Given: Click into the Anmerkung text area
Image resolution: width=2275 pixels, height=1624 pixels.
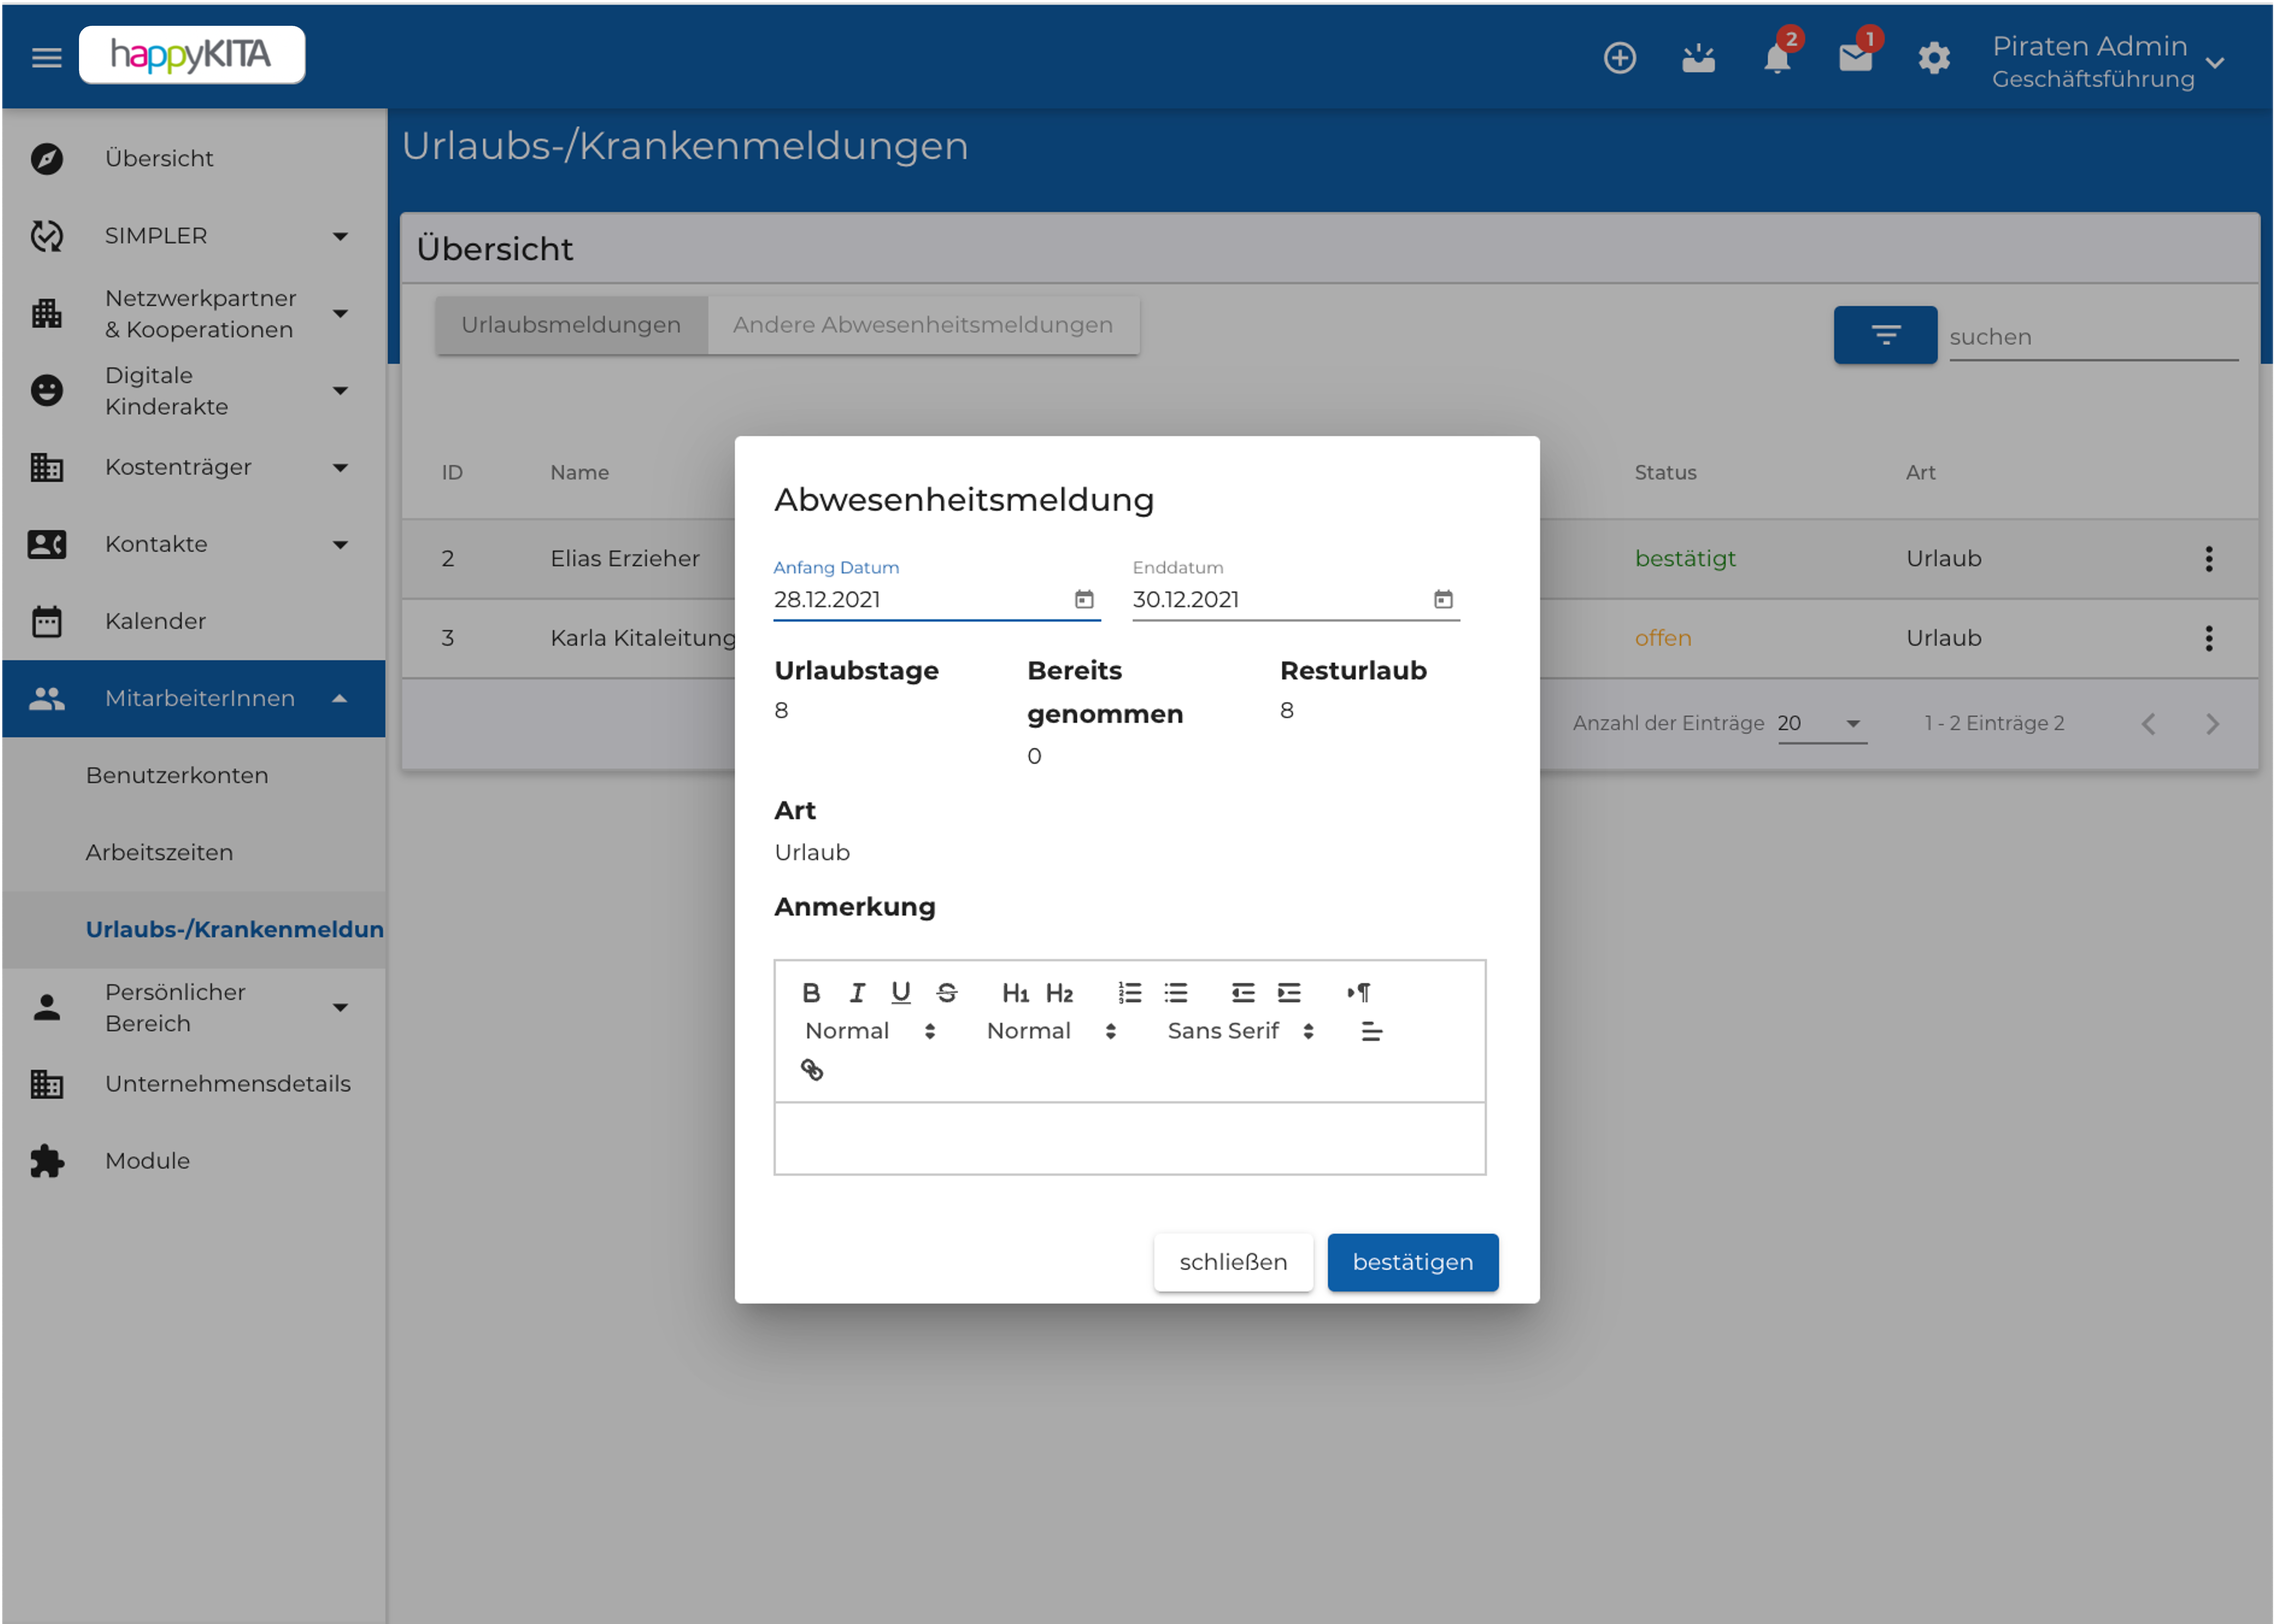Looking at the screenshot, I should pyautogui.click(x=1129, y=1138).
